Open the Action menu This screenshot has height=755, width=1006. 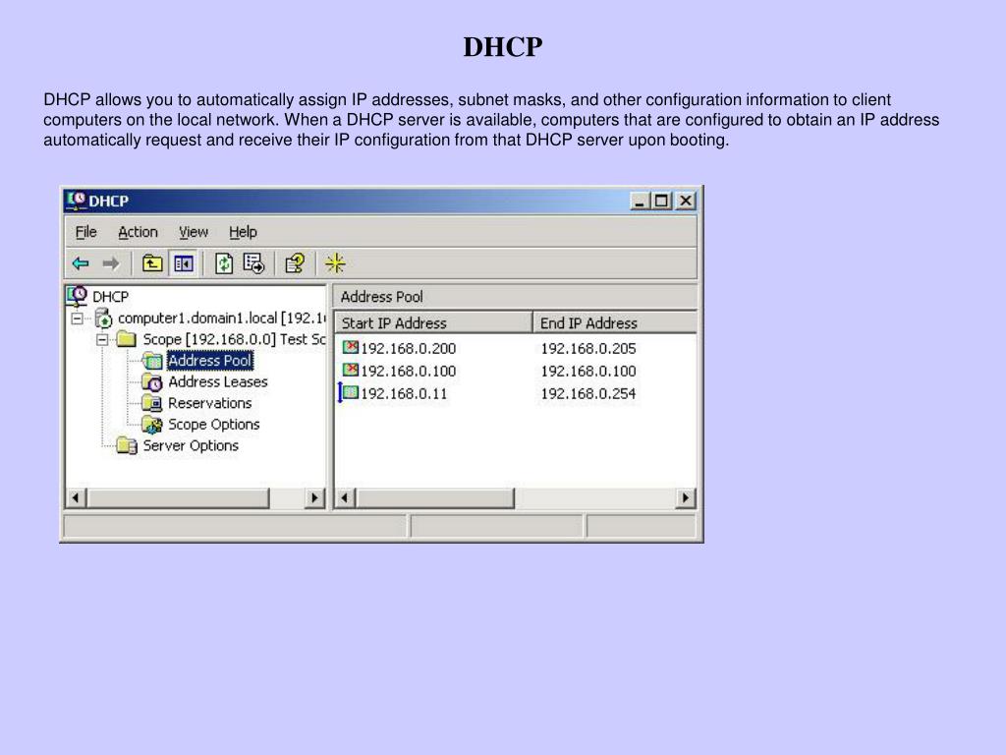pyautogui.click(x=138, y=232)
